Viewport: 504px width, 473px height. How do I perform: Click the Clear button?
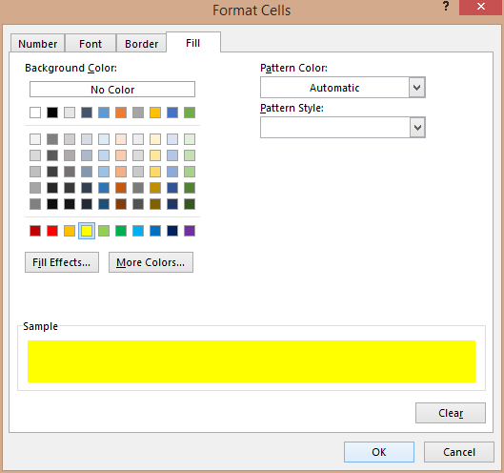(x=451, y=413)
